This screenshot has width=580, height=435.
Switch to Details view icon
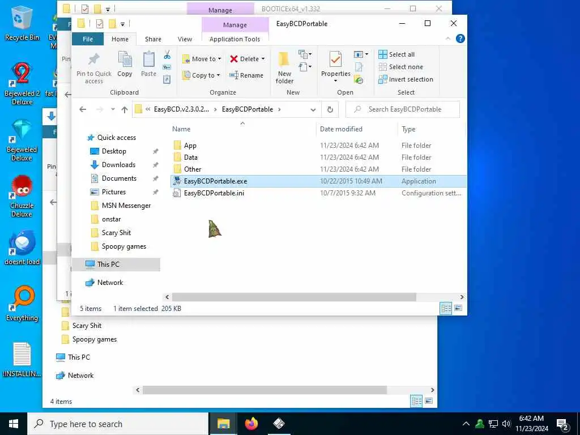tap(446, 308)
